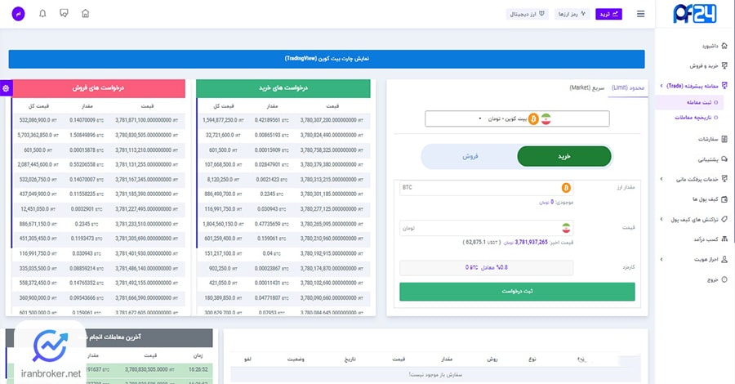Click the احراز هویت identity icon

point(724,259)
